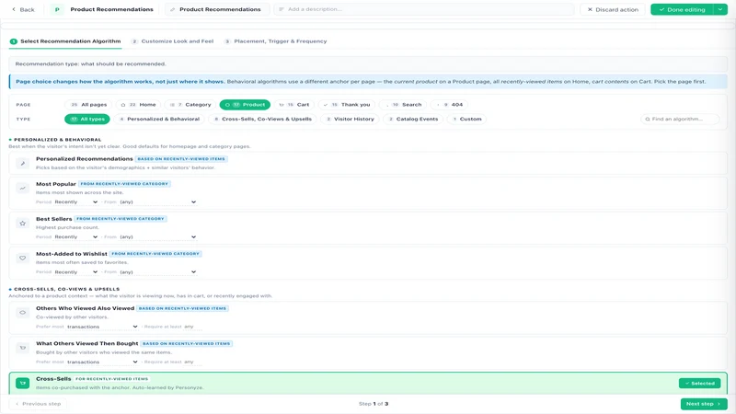The width and height of the screenshot is (736, 414).
Task: Click Discard action button
Action: pos(613,9)
